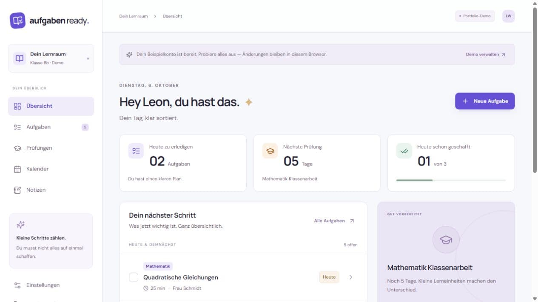Click the Mathematik subject tag

(x=158, y=266)
